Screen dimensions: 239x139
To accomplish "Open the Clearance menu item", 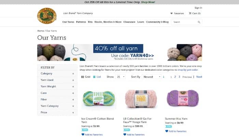I will tap(129, 22).
